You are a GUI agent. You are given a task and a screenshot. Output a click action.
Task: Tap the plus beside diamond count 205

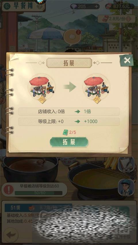(97, 6)
